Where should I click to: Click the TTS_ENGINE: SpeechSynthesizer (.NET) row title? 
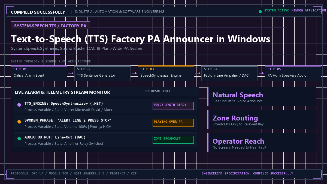click(x=64, y=104)
